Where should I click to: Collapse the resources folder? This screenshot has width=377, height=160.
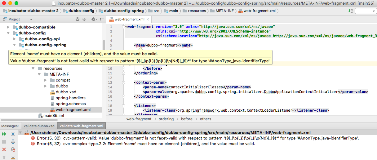(x=33, y=68)
